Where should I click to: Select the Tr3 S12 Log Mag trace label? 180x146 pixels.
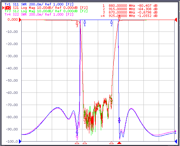(46, 11)
